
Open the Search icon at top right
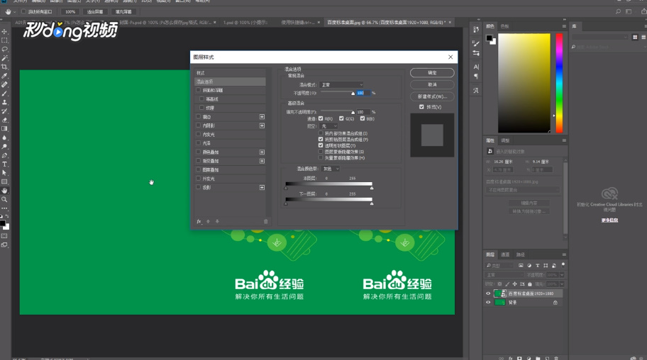[618, 11]
